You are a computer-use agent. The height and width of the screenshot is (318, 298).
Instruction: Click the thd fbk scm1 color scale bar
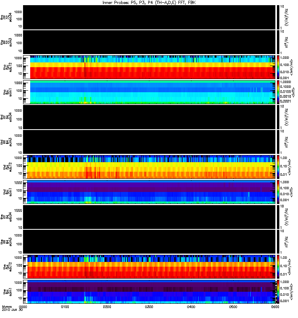tap(278, 192)
